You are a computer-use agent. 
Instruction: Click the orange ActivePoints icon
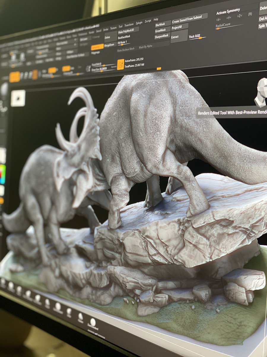tap(120, 64)
